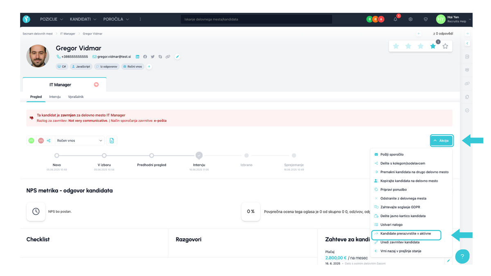The image size is (491, 276).
Task: Open the copy documents icon in right sidebar
Action: pyautogui.click(x=467, y=97)
